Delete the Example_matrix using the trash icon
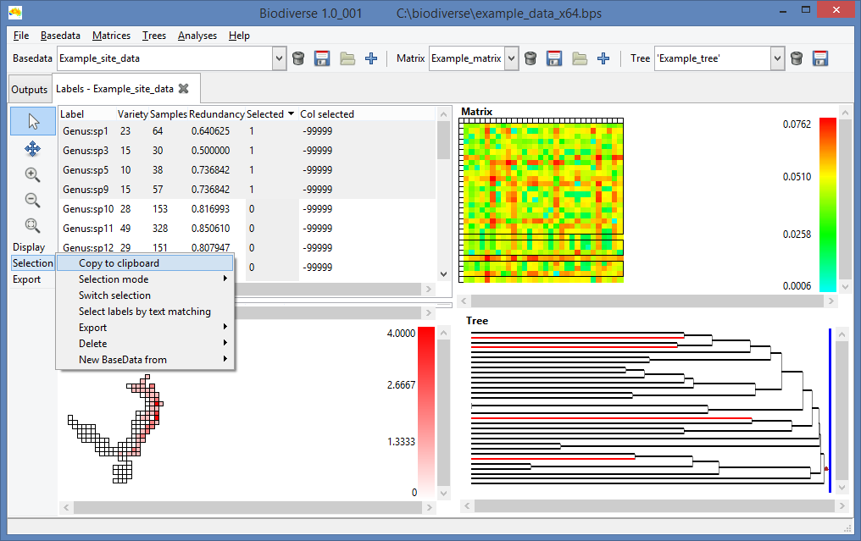 click(x=530, y=58)
